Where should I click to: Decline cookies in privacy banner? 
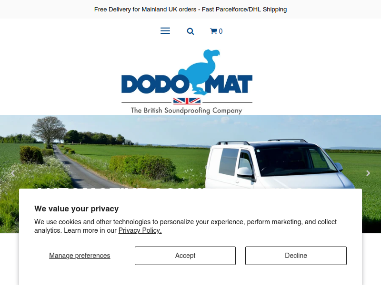point(296,256)
